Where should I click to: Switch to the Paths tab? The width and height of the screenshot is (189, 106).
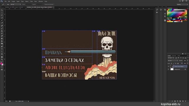(x=179, y=56)
